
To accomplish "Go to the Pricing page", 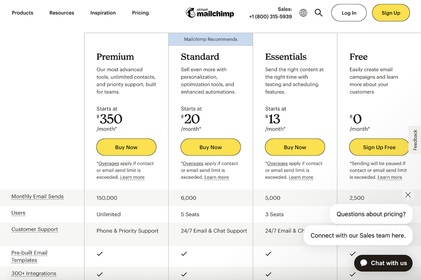I will 140,13.
